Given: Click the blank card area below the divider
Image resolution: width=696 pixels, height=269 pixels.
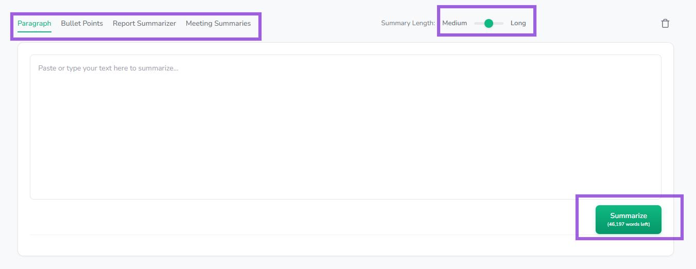Looking at the screenshot, I should pyautogui.click(x=309, y=245).
